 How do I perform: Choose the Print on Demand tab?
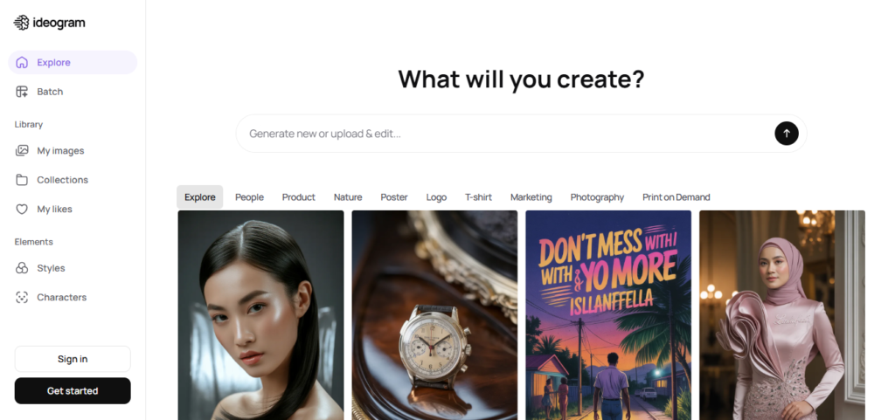pyautogui.click(x=676, y=197)
